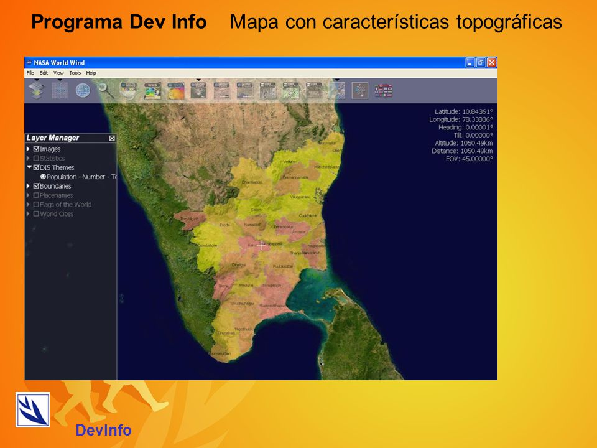Expand the Boundaries tree node
The height and width of the screenshot is (448, 597).
pyautogui.click(x=28, y=186)
